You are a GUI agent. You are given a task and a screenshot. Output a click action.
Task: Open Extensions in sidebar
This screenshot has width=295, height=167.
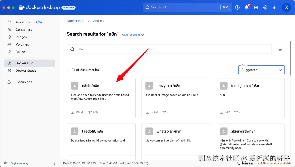click(x=29, y=82)
